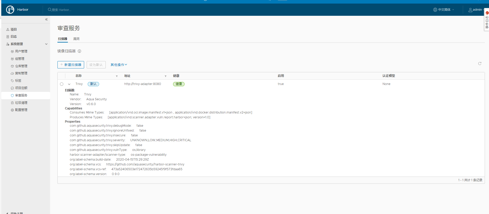Viewport: 489px width, 214px height.
Task: Collapse the Trivy row details chevron
Action: tap(69, 84)
